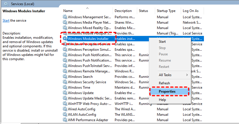Viewport: 239px width, 124px height.
Task: Click the gear icon beside Windows Management Service
Action: (65, 17)
